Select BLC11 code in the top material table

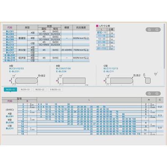click(x=10, y=42)
